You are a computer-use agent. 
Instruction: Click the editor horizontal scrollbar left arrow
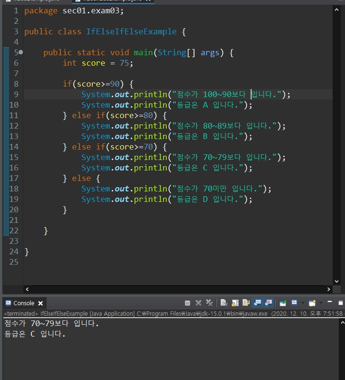pos(27,289)
